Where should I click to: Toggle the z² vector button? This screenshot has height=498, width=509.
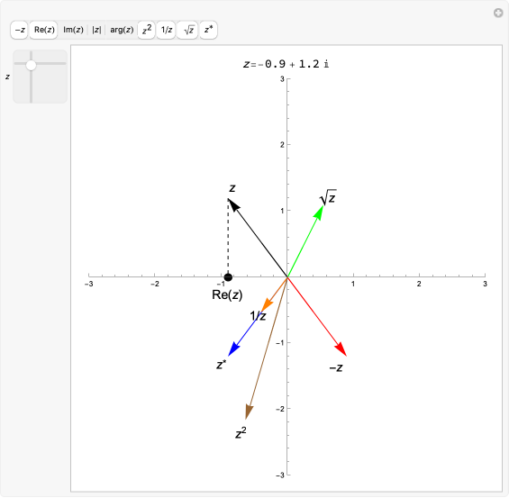pyautogui.click(x=147, y=30)
